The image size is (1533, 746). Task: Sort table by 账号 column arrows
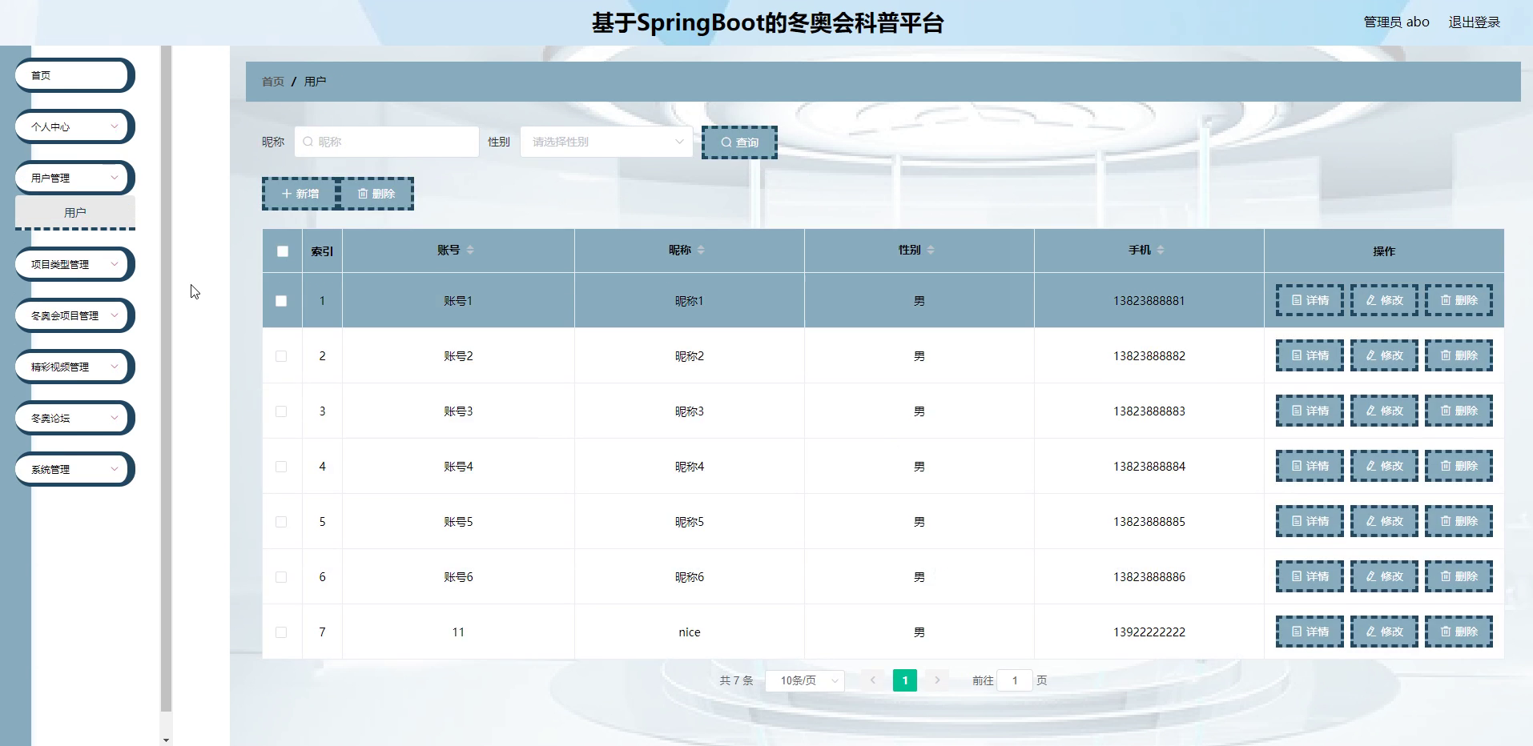tap(470, 250)
